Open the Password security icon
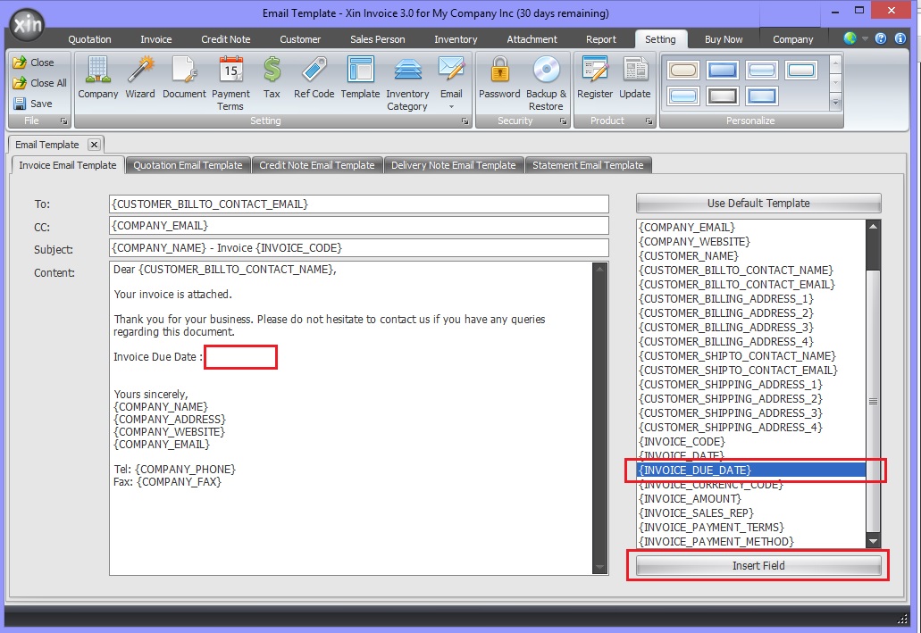The width and height of the screenshot is (921, 633). pos(499,78)
